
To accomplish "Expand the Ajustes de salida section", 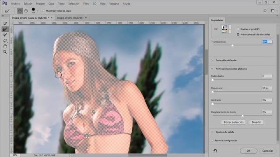I will tap(212, 132).
